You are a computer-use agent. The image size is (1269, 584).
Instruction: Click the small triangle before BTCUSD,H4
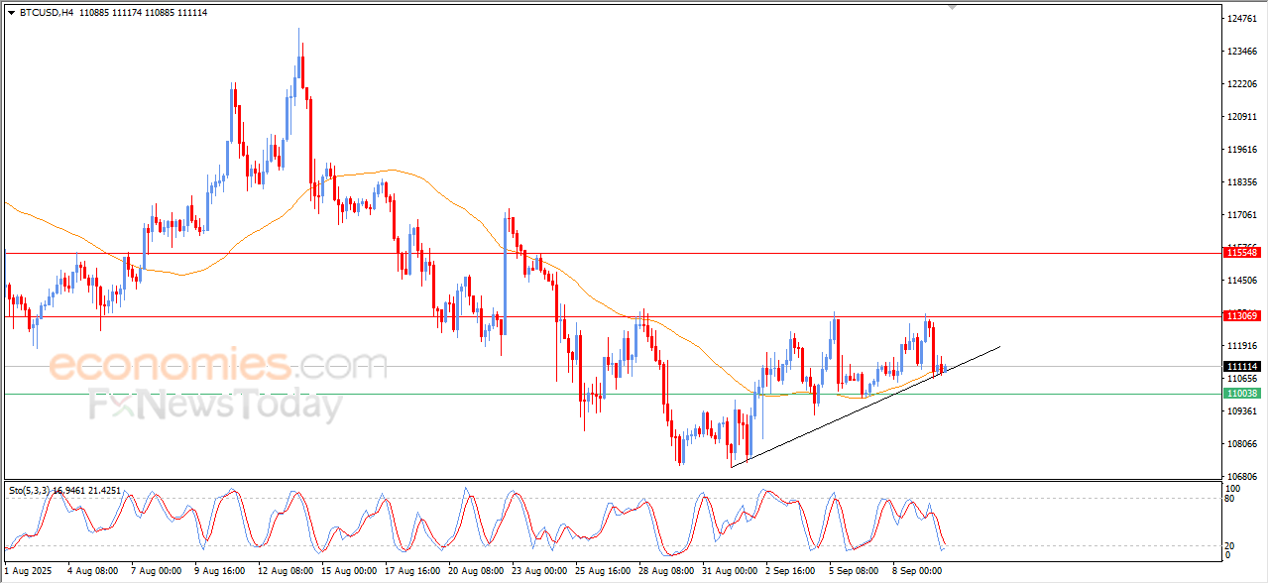pyautogui.click(x=11, y=13)
